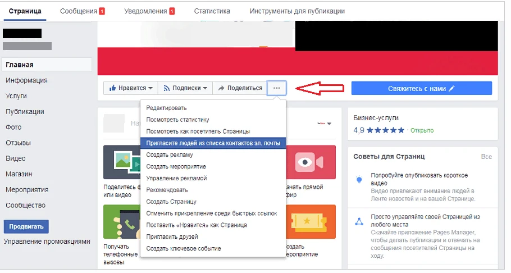
Task: Choose Создать мероприятие menu entry
Action: click(213, 167)
